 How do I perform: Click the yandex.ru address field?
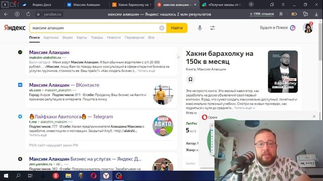click(x=52, y=14)
